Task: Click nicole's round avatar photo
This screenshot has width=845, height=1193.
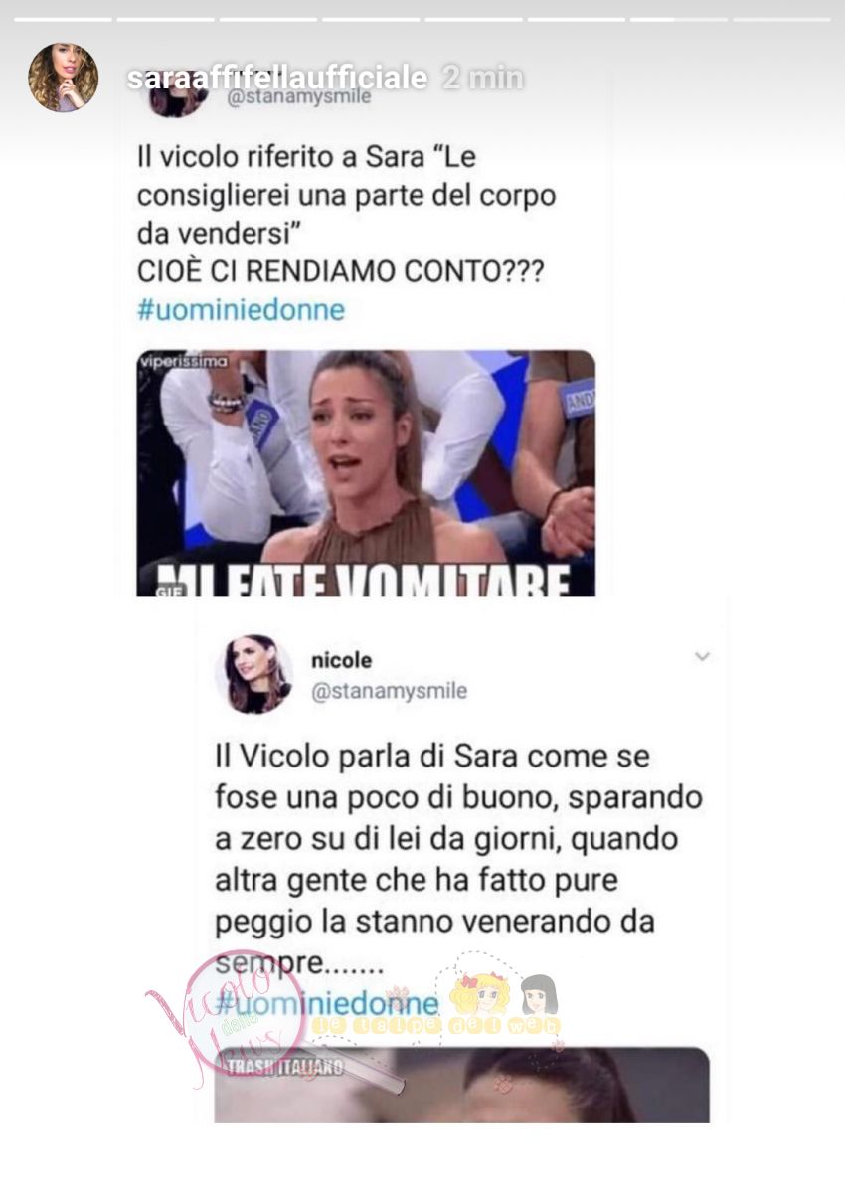Action: pyautogui.click(x=253, y=674)
